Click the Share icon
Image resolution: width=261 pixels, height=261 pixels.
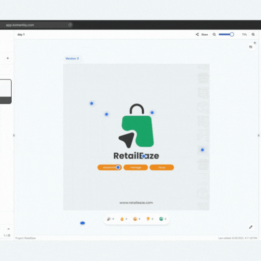197,35
